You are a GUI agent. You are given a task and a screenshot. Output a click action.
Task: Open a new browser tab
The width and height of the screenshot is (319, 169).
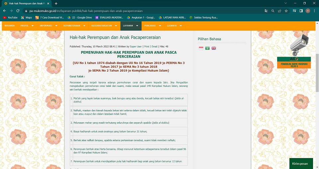(x=56, y=3)
